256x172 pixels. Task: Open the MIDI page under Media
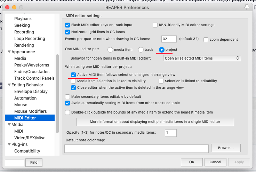coord(19,131)
